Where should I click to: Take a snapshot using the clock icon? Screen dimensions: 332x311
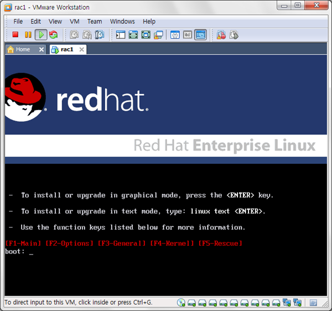(x=74, y=35)
